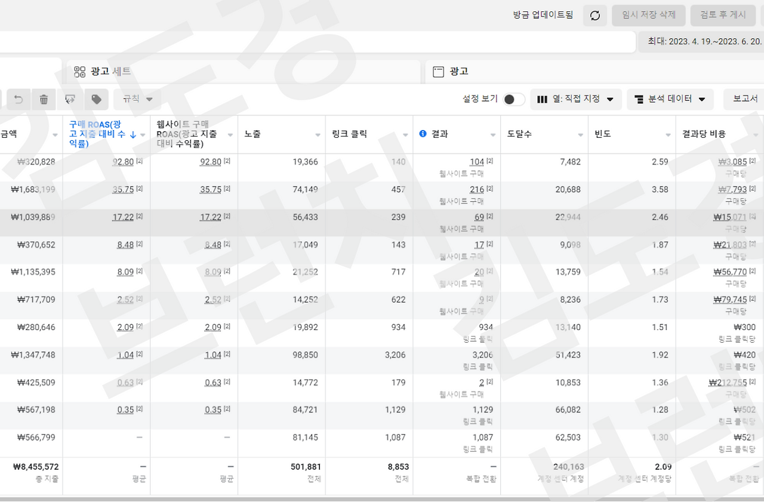The width and height of the screenshot is (764, 502).
Task: Click the link clicks value 457
Action: 398,189
